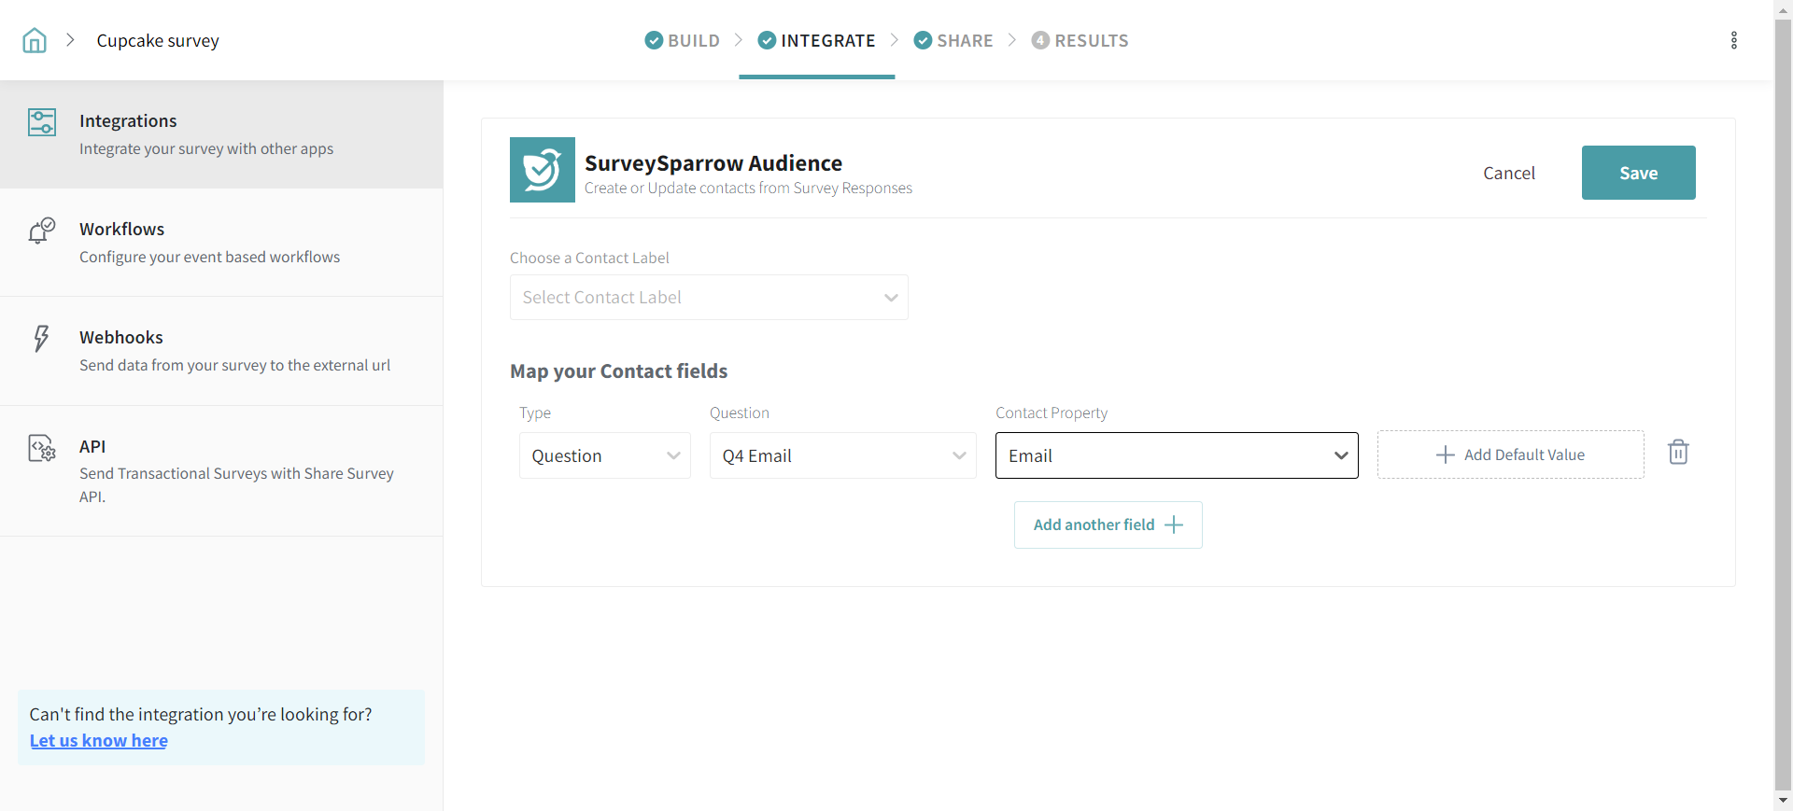
Task: Save the audience integration
Action: pyautogui.click(x=1638, y=173)
